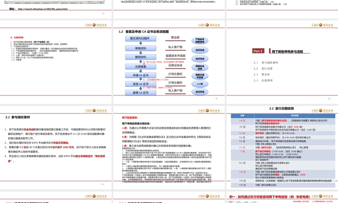Click the 证券业协会 oval node
The image size is (338, 203).
point(176,66)
